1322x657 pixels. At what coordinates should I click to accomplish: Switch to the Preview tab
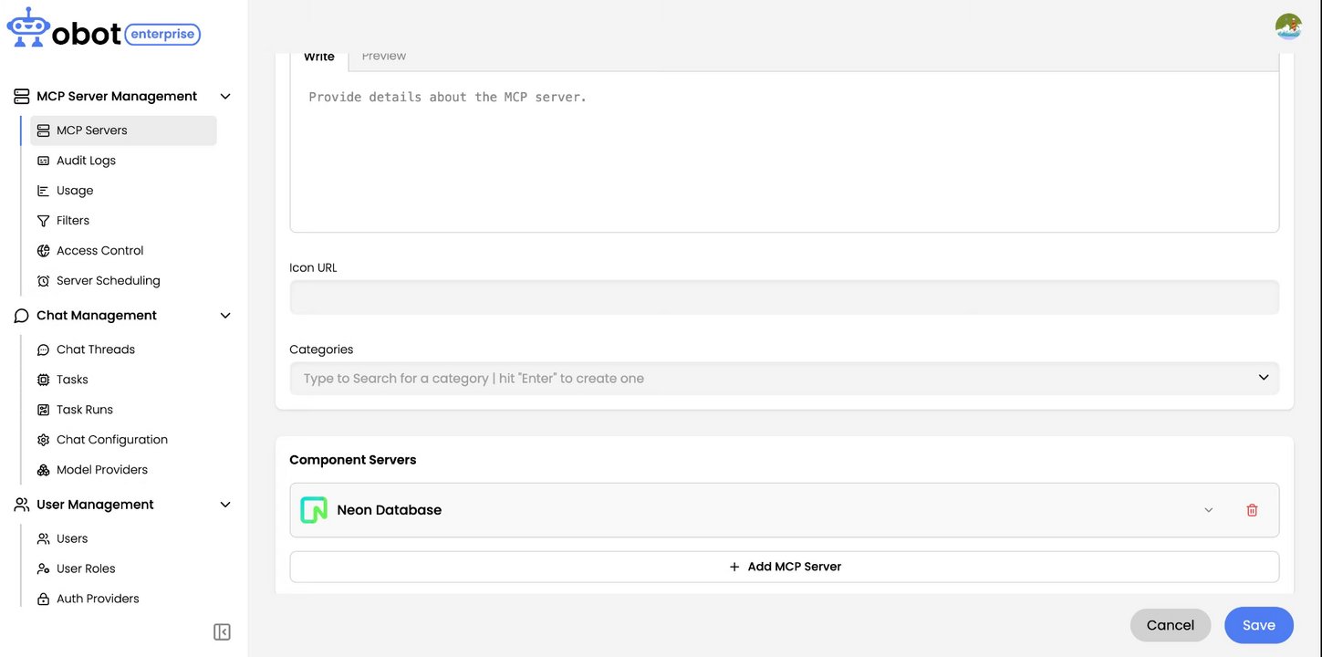(383, 57)
